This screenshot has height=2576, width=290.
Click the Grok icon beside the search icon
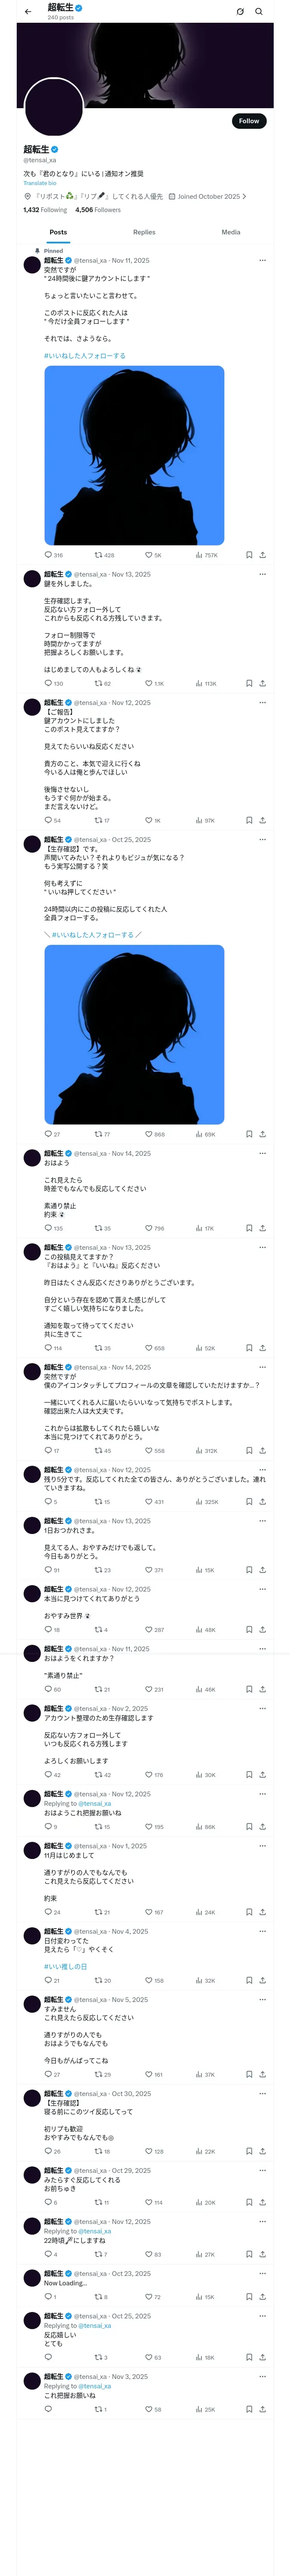(x=240, y=12)
